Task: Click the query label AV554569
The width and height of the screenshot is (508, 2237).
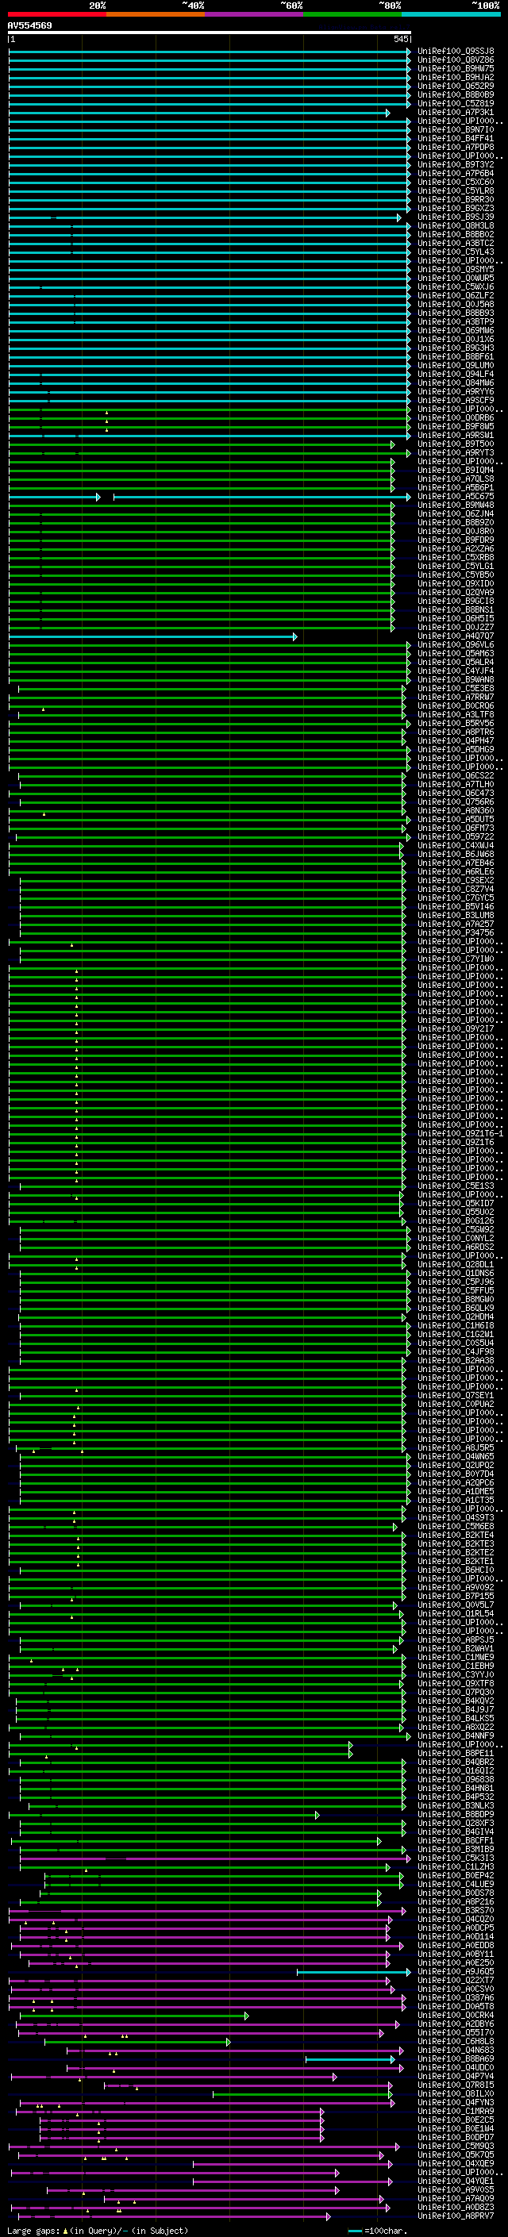Action: click(29, 25)
